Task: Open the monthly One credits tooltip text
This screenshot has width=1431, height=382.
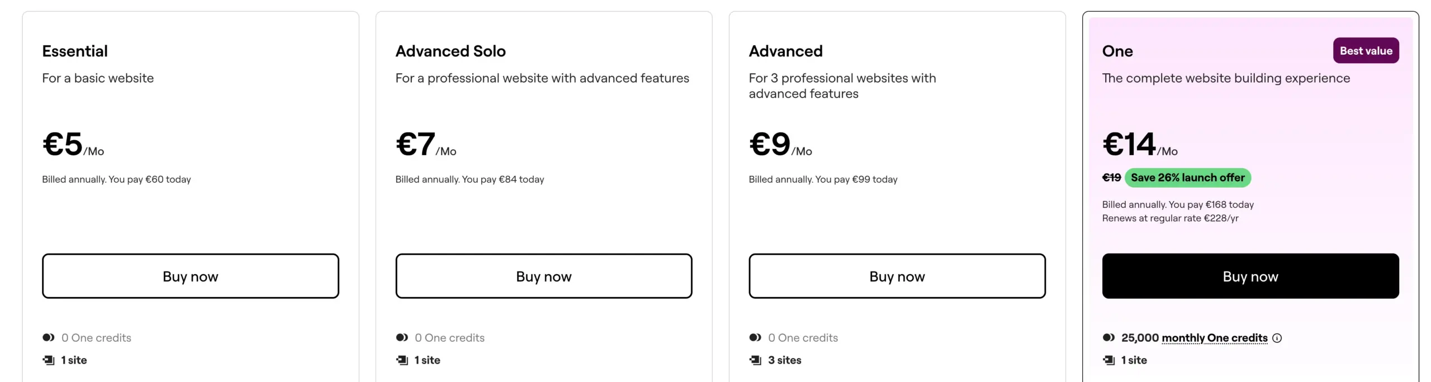Action: click(x=1214, y=338)
